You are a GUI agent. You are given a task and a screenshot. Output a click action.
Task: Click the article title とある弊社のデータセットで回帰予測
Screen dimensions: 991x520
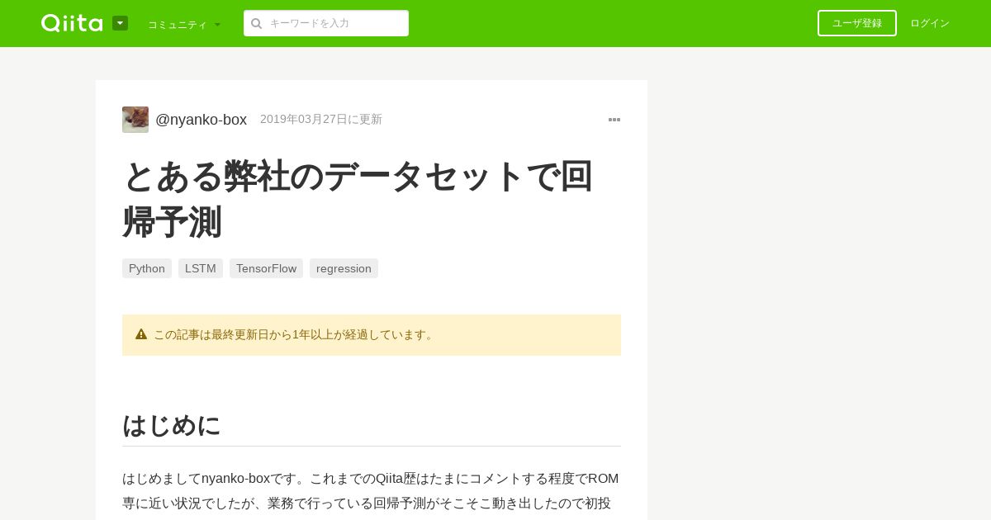pos(358,199)
